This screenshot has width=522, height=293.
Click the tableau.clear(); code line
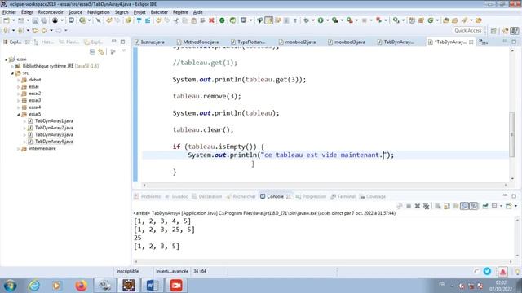203,130
